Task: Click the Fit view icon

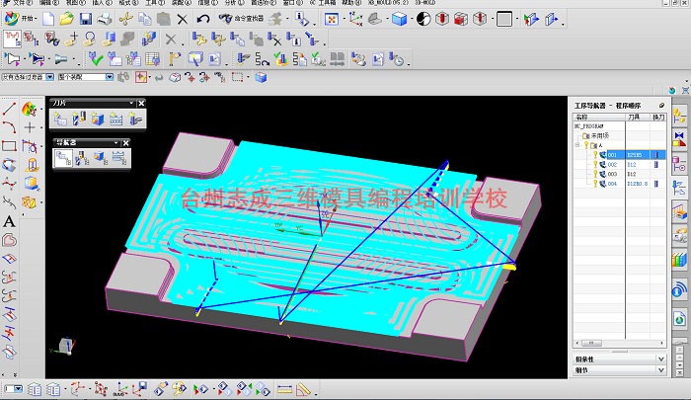Action: point(332,19)
